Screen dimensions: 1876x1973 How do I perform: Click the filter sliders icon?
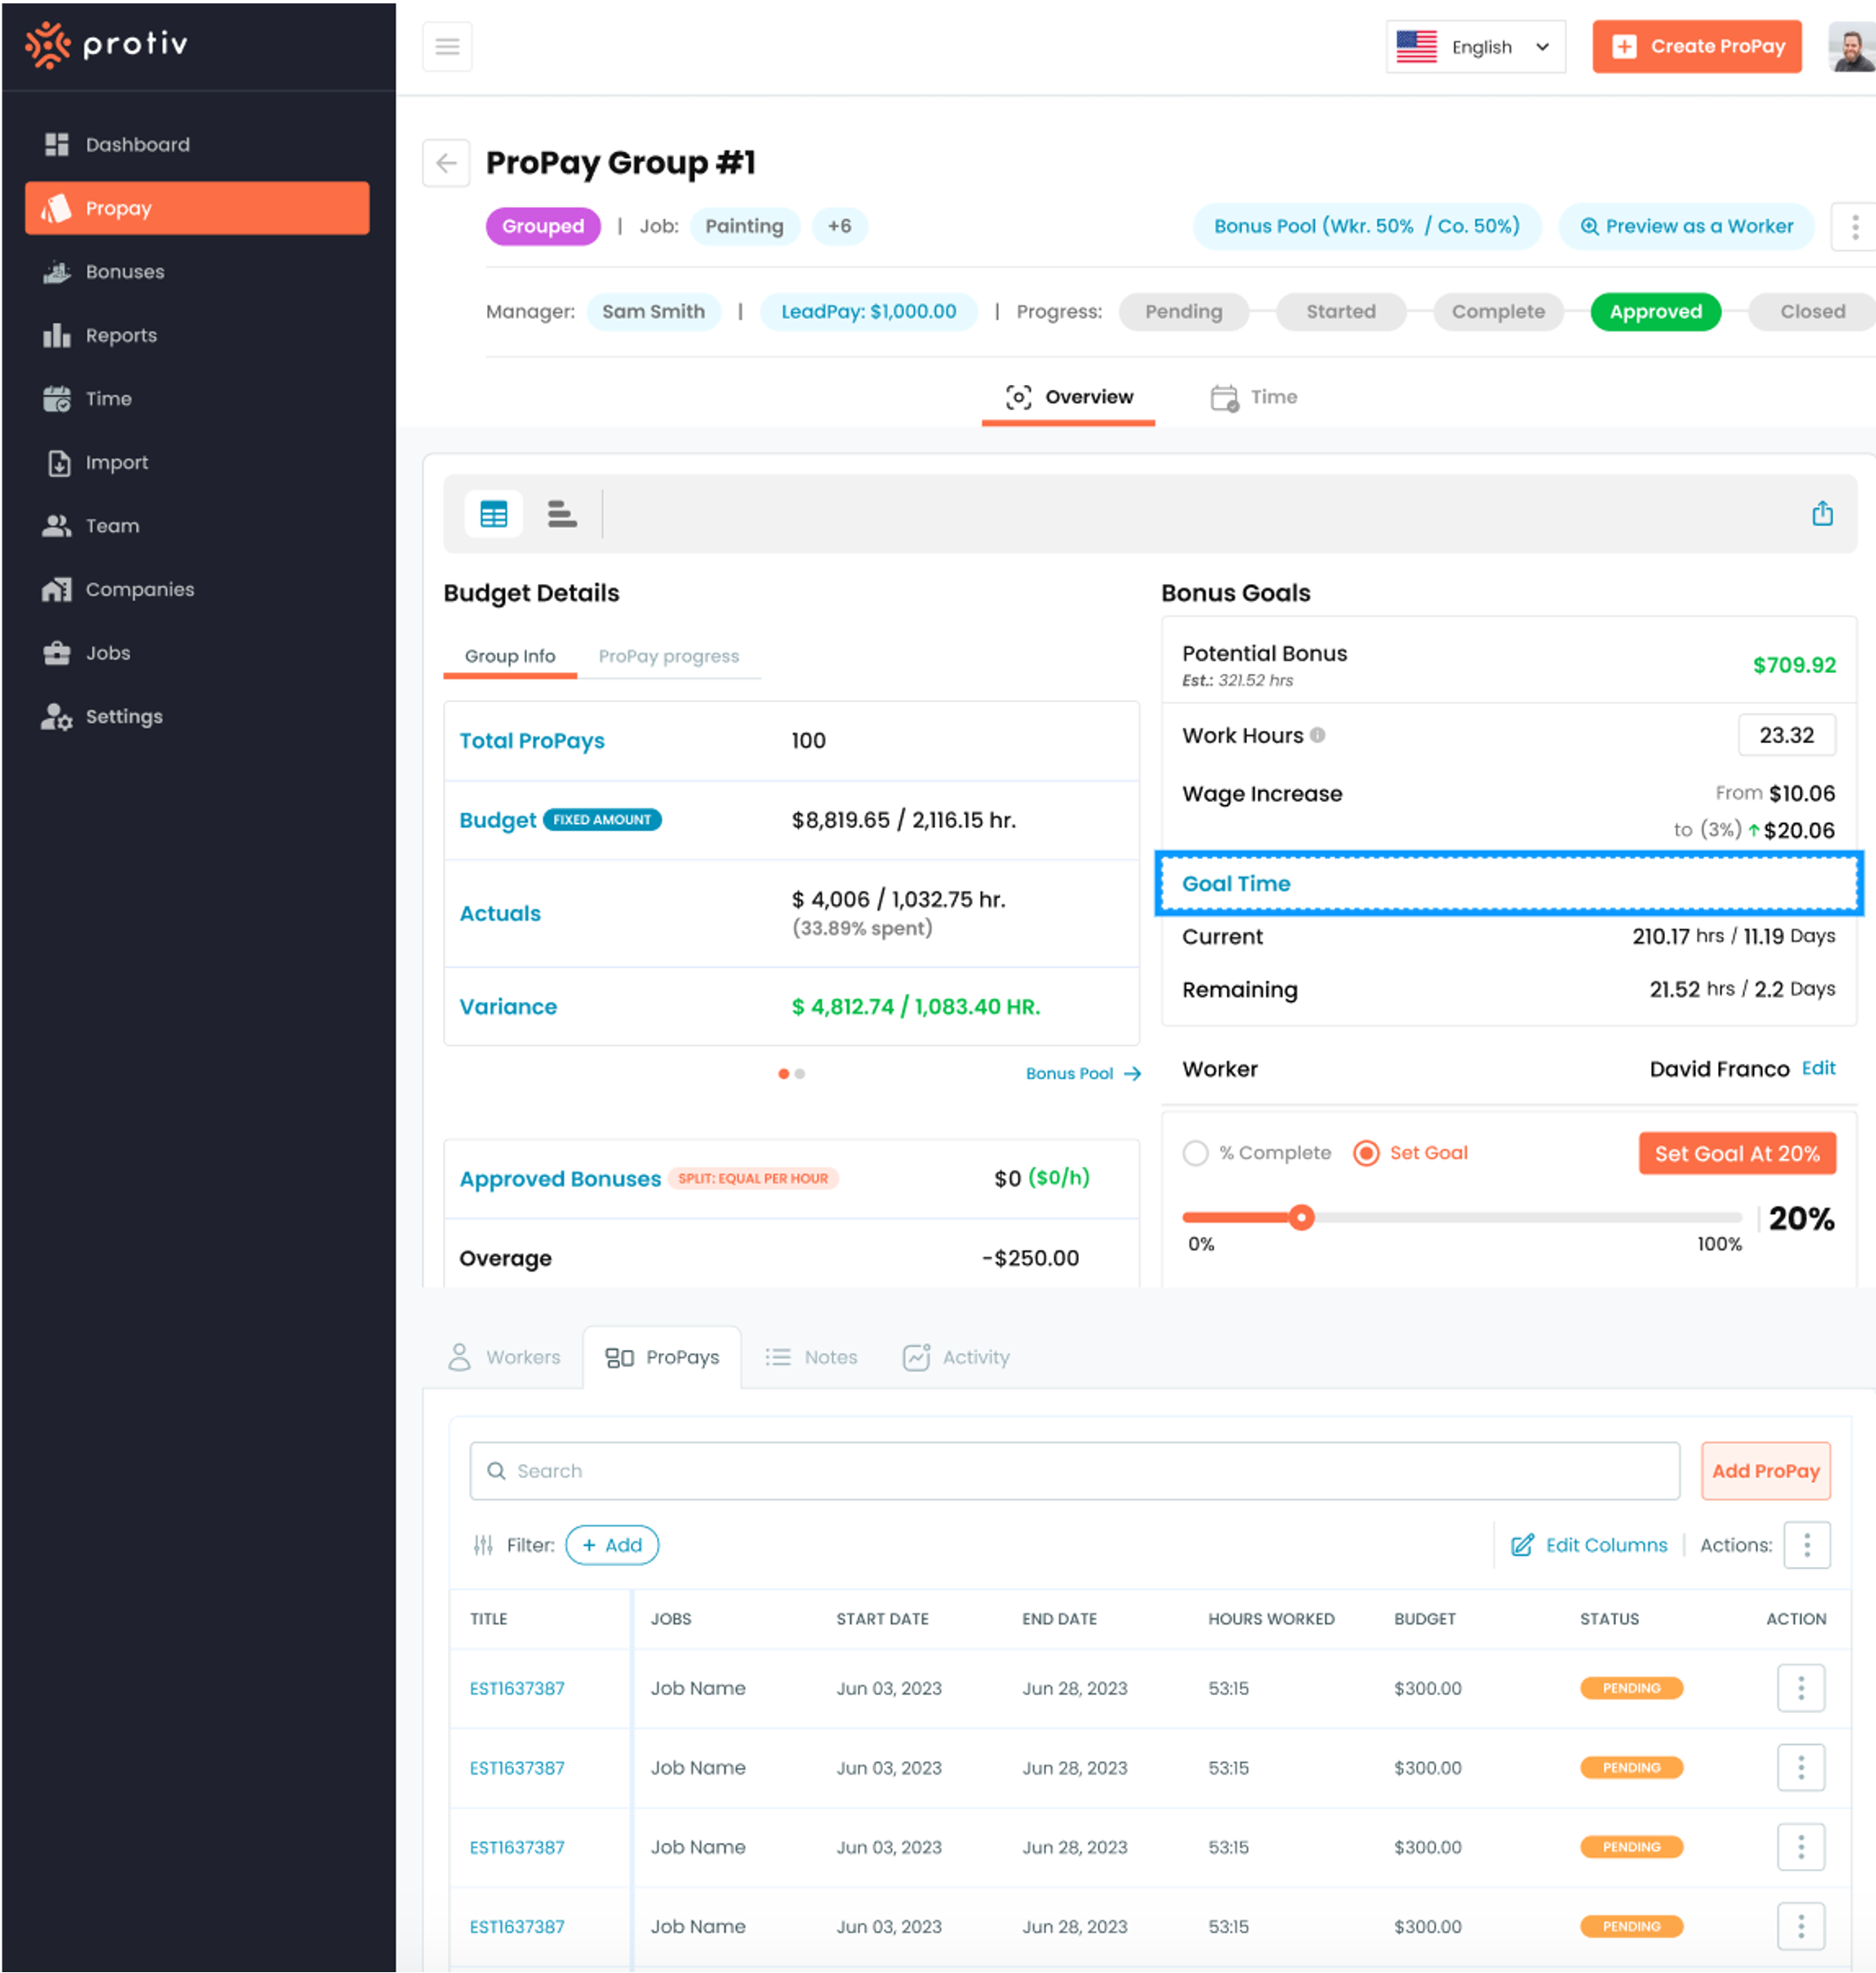[483, 1545]
